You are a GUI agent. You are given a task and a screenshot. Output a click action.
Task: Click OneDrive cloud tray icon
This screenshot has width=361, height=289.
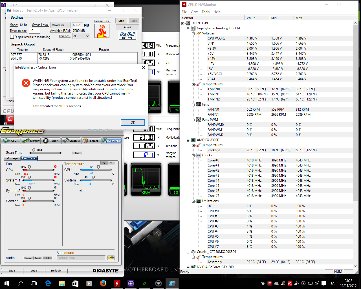point(276,283)
